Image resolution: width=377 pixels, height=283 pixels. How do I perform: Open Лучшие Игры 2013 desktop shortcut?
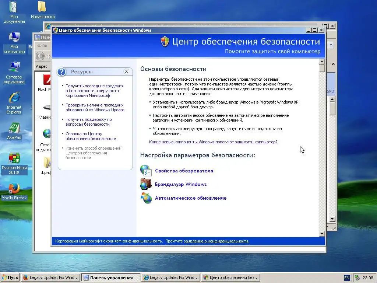[x=14, y=164]
